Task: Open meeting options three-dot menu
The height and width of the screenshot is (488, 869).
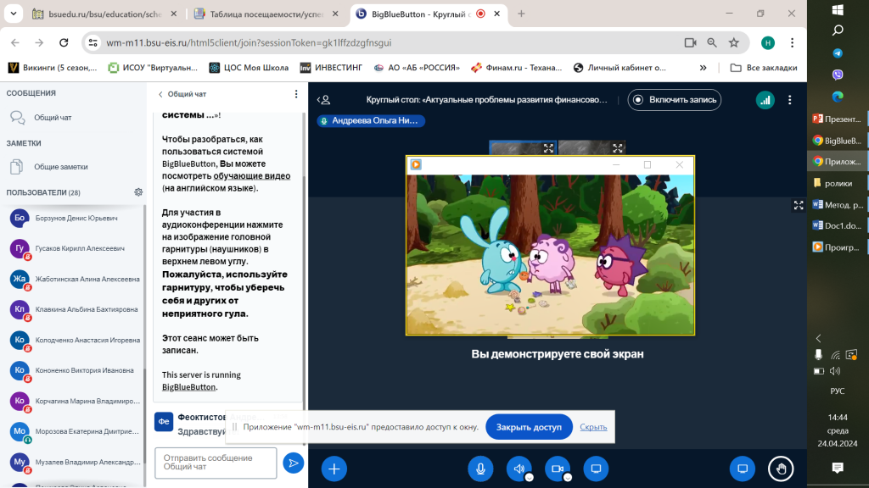Action: 790,100
